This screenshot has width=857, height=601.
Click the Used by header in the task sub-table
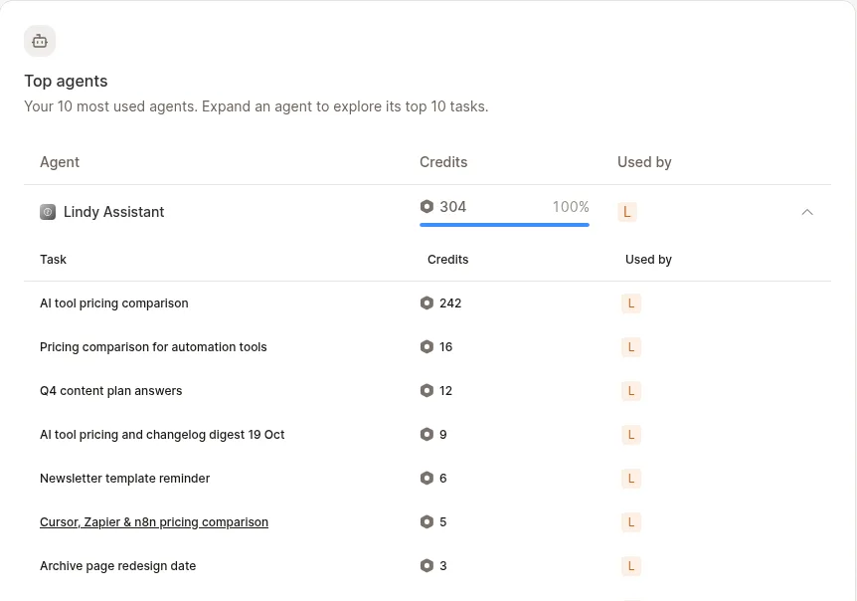[x=648, y=260]
